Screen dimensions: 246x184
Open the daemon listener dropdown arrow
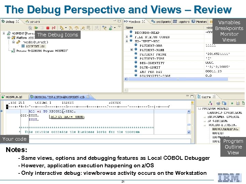(x=115, y=28)
